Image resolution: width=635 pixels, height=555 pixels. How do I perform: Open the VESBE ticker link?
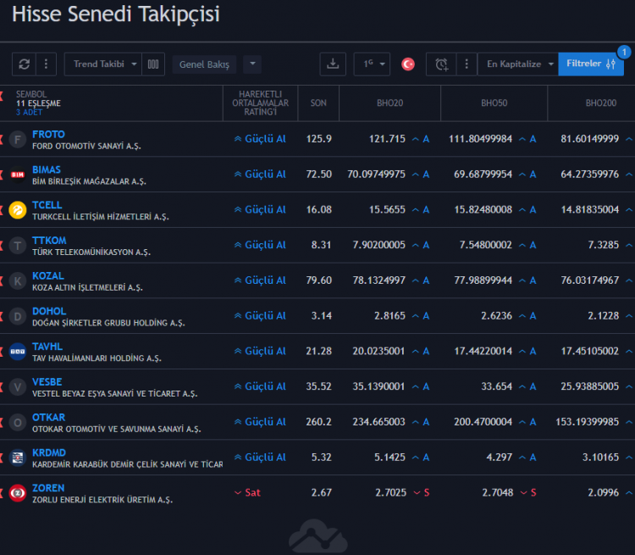pos(47,382)
